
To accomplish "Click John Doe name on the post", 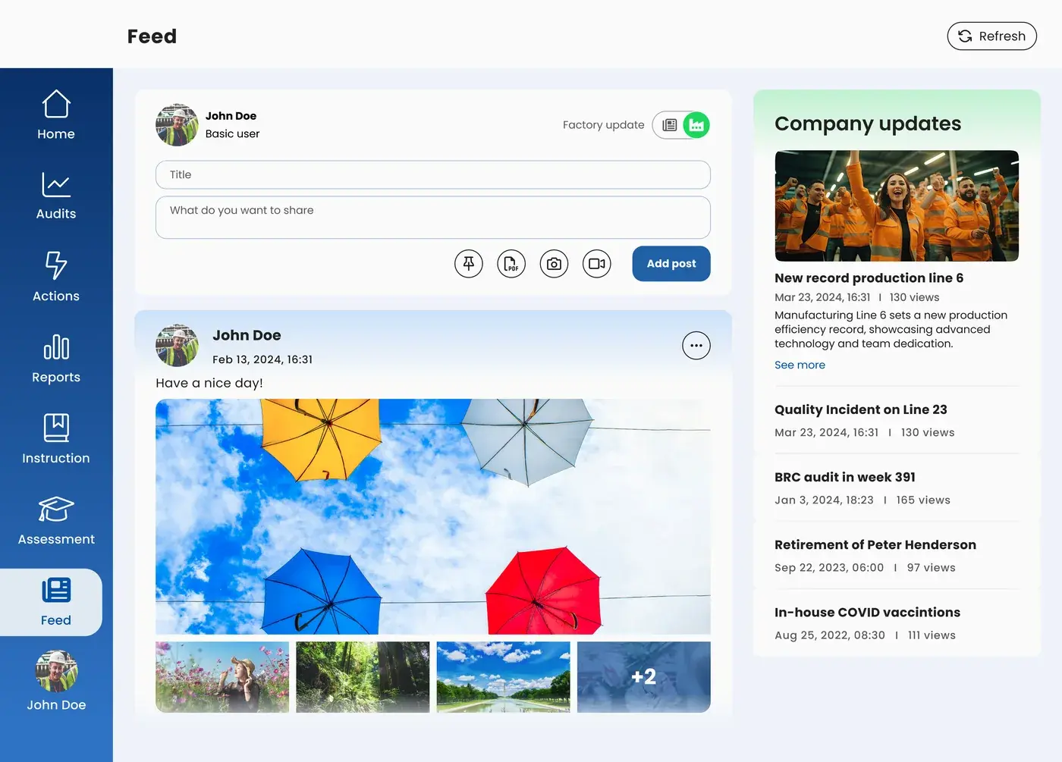I will tap(247, 335).
